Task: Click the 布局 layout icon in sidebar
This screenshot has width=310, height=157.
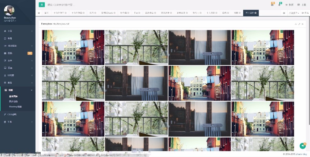Action: (5, 38)
